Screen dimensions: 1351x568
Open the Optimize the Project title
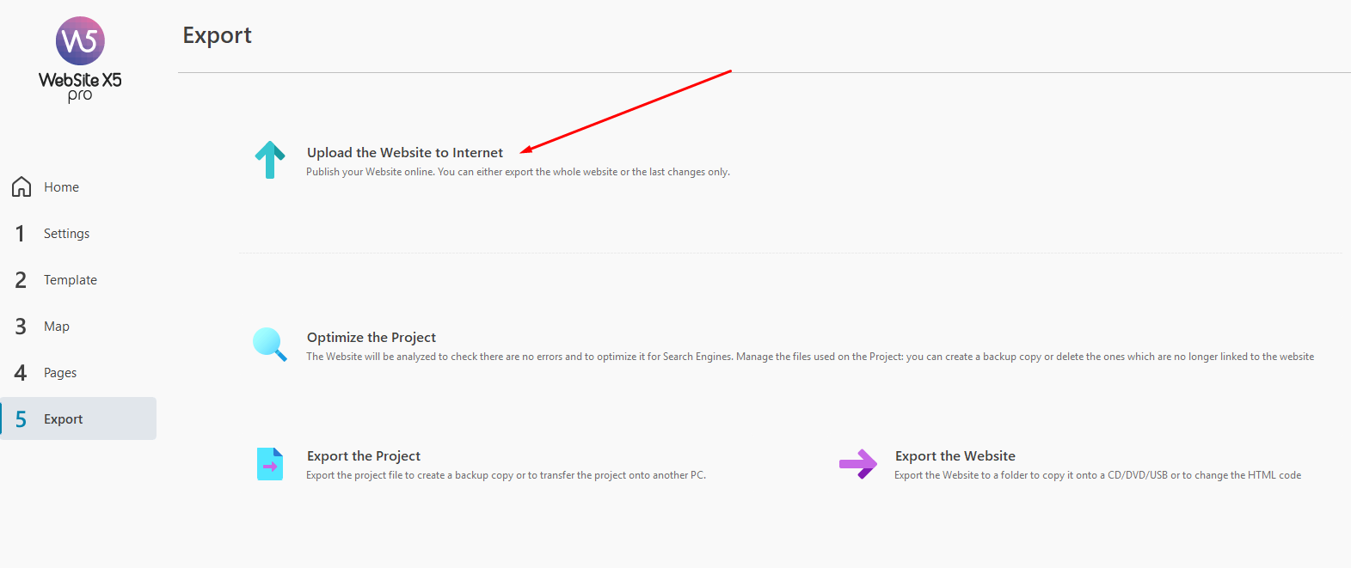(x=371, y=338)
